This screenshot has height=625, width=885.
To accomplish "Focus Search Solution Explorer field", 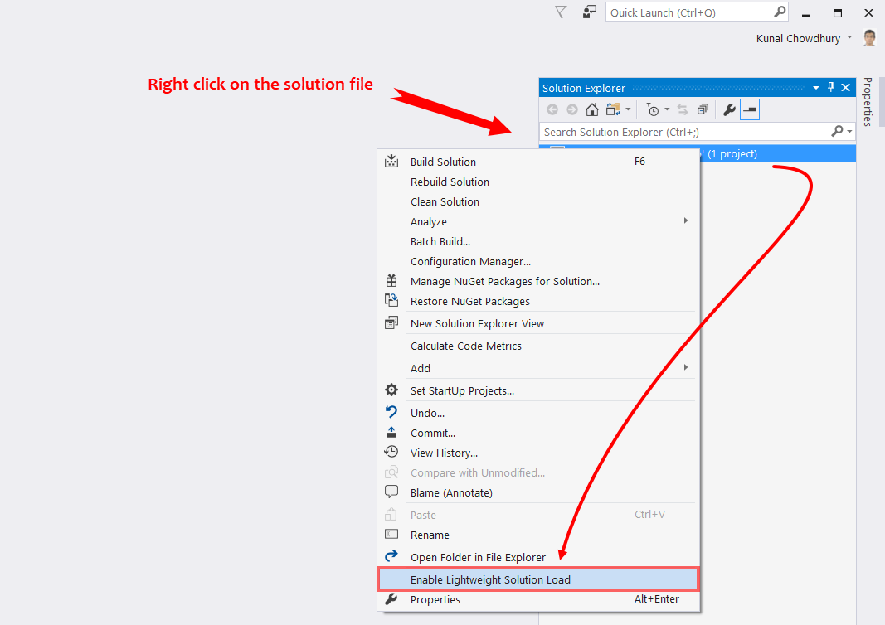I will point(697,132).
